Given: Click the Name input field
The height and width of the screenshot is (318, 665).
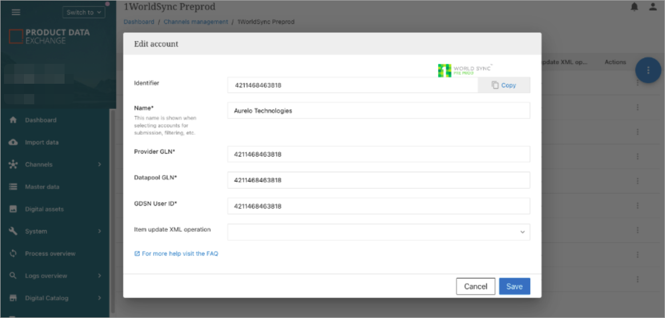Looking at the screenshot, I should click(x=378, y=111).
